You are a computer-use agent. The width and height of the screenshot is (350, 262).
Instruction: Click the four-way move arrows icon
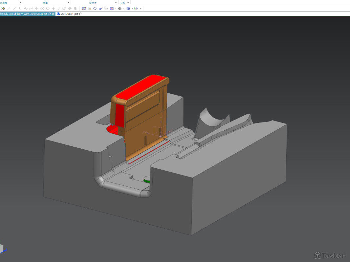click(x=3, y=9)
